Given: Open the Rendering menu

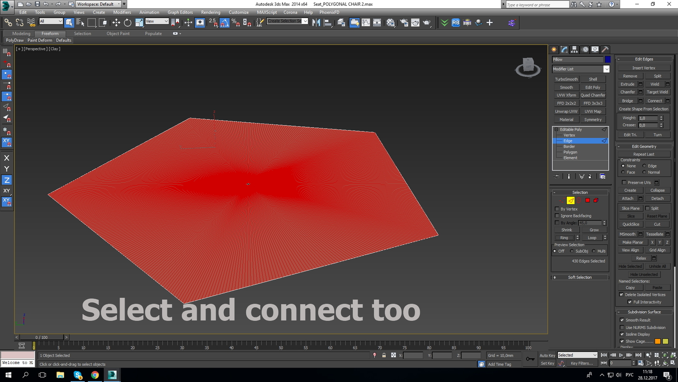Looking at the screenshot, I should (211, 12).
